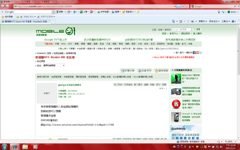This screenshot has height=150, width=240.
Task: Click the RSS feeds icon in command bar
Action: pos(181,21)
